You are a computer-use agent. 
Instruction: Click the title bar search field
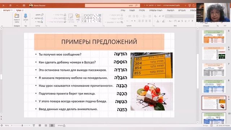(112, 5)
